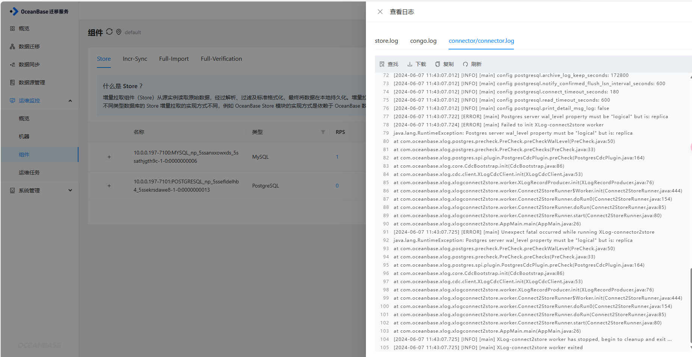The width and height of the screenshot is (692, 357).
Task: Click the 运维监控 monitor icon
Action: click(x=12, y=100)
